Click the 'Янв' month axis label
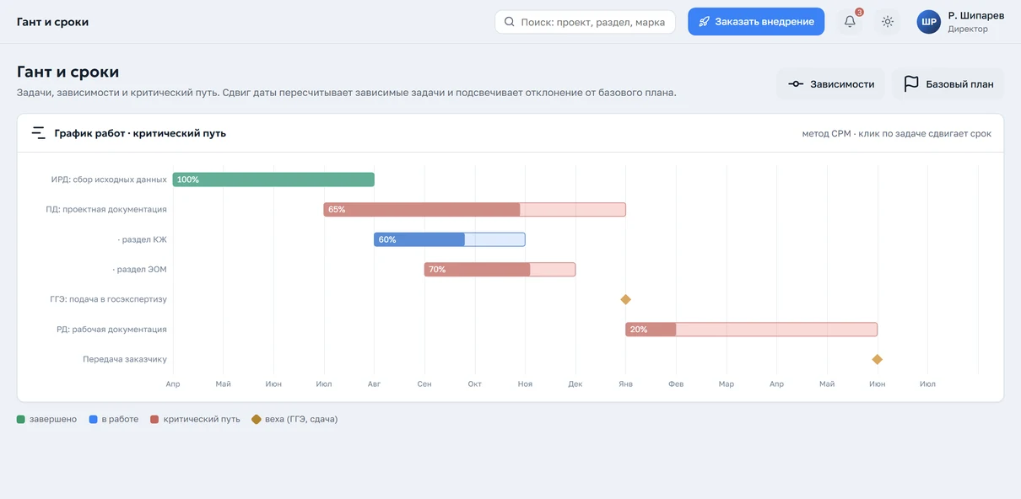Viewport: 1021px width, 499px height. click(626, 384)
